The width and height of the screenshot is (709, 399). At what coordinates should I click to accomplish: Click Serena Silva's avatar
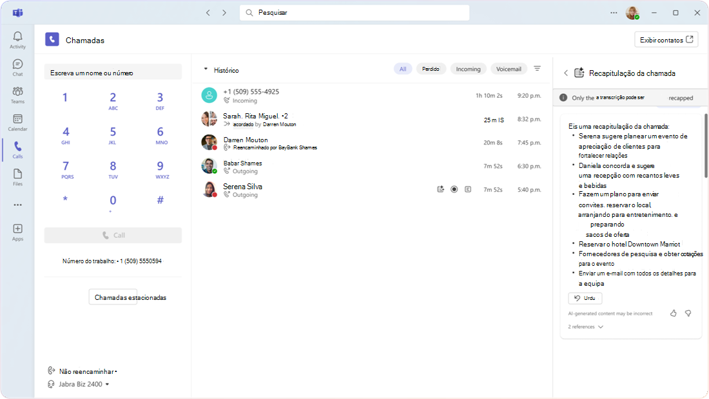209,189
